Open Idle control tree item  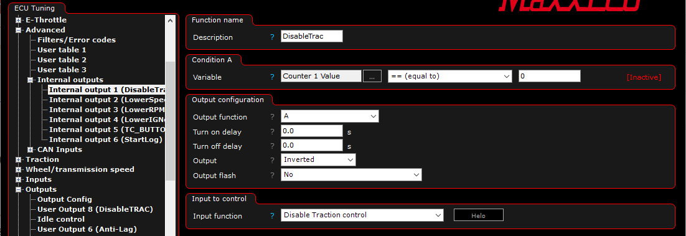click(x=61, y=219)
